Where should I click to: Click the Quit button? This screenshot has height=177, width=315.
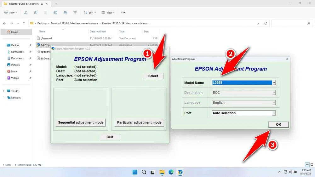click(x=110, y=137)
